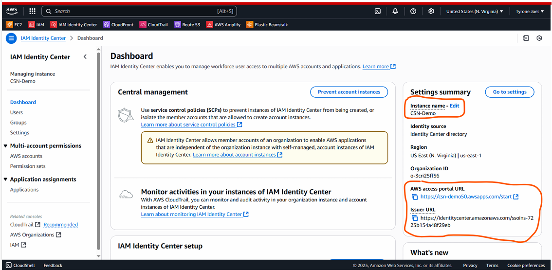
Task: Open the Route 53 favorites shortcut
Action: (x=187, y=25)
